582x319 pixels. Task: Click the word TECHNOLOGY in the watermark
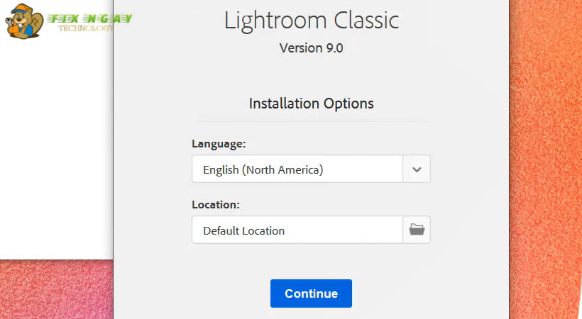click(x=86, y=28)
